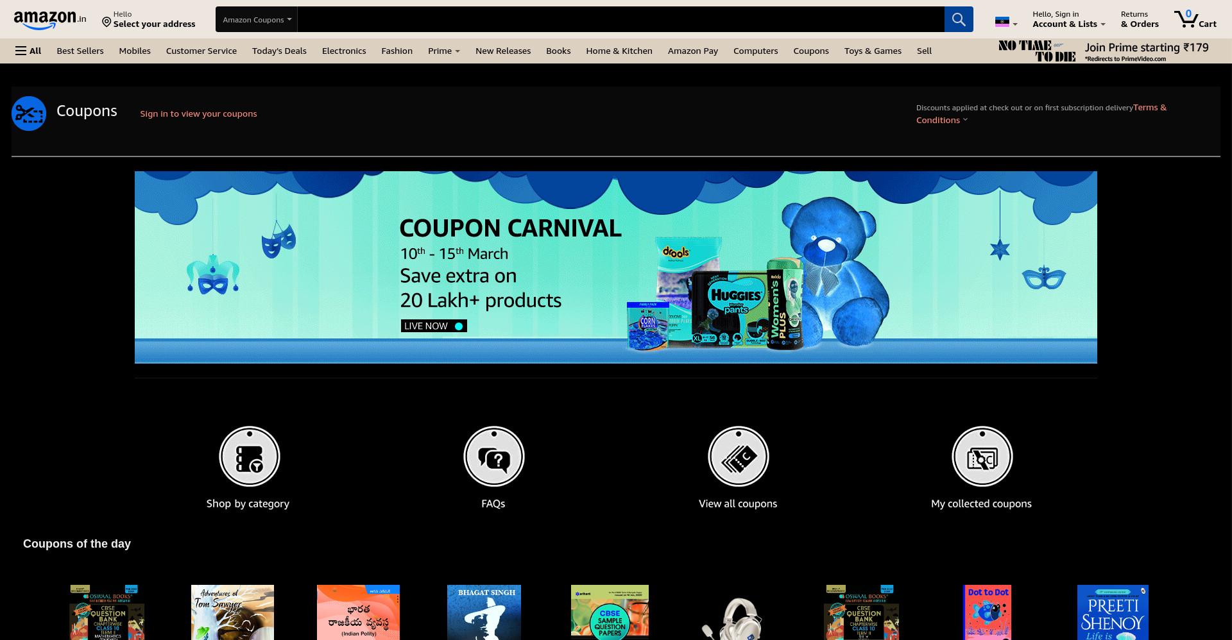Click the location pin address icon
The height and width of the screenshot is (640, 1232).
pos(107,22)
